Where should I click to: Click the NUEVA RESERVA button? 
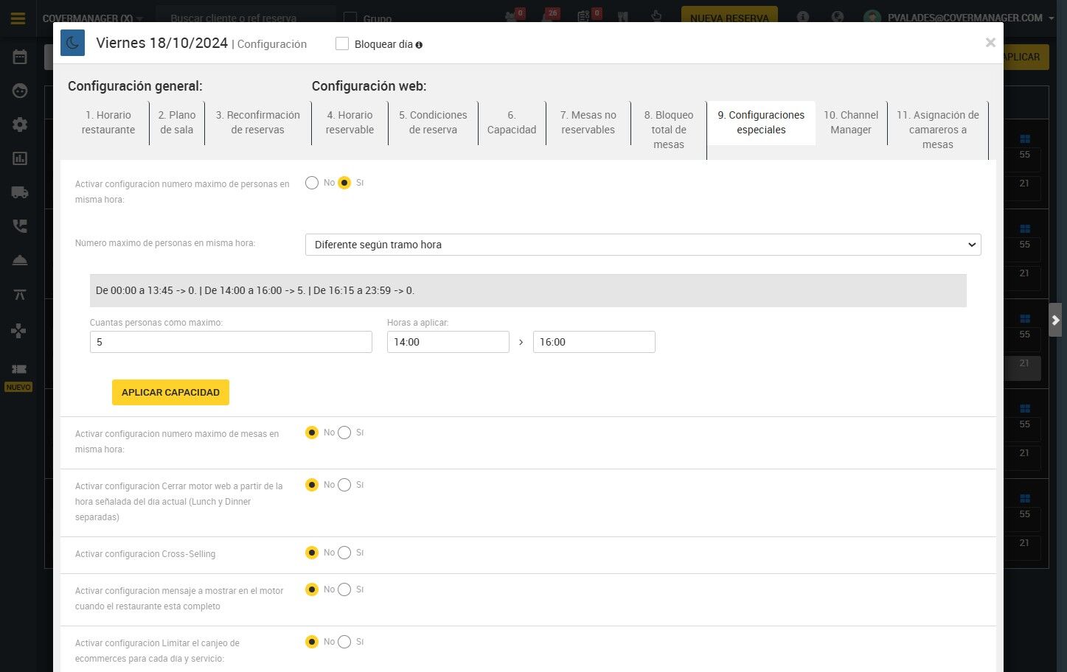(729, 18)
